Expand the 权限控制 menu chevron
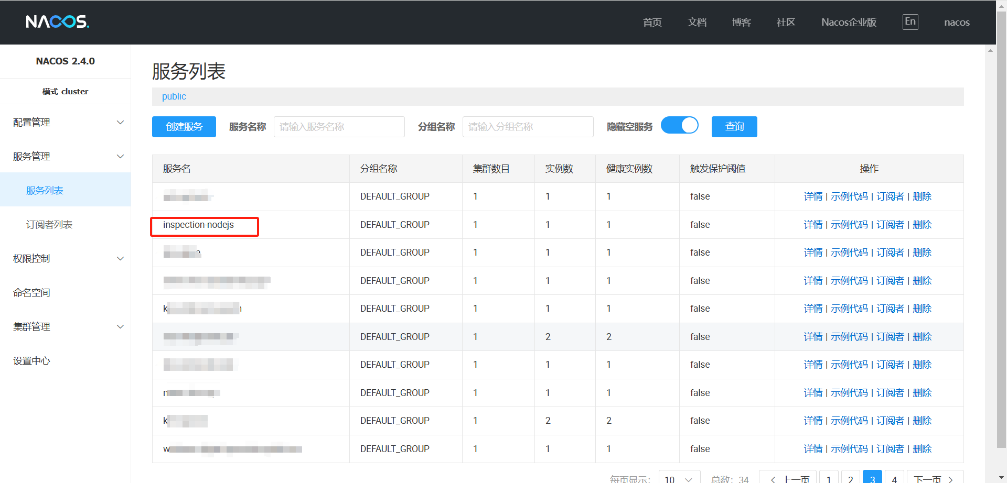Image resolution: width=1007 pixels, height=483 pixels. pos(120,258)
